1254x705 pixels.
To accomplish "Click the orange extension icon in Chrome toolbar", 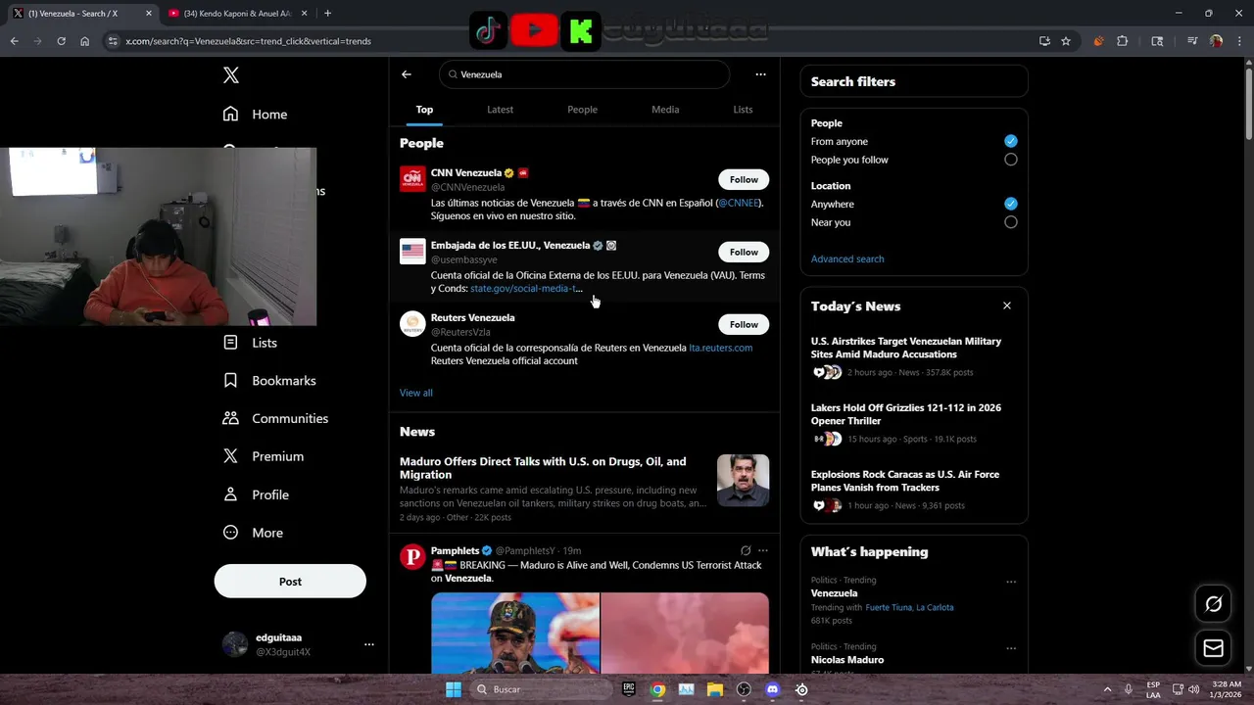I will [x=1098, y=41].
